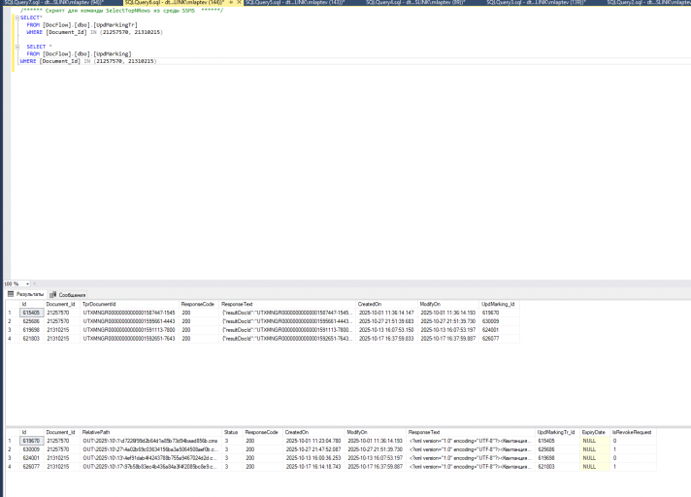This screenshot has width=691, height=497.
Task: Select CreatedOn 2025-10-01 11:36:14.147
Action: tap(386, 313)
